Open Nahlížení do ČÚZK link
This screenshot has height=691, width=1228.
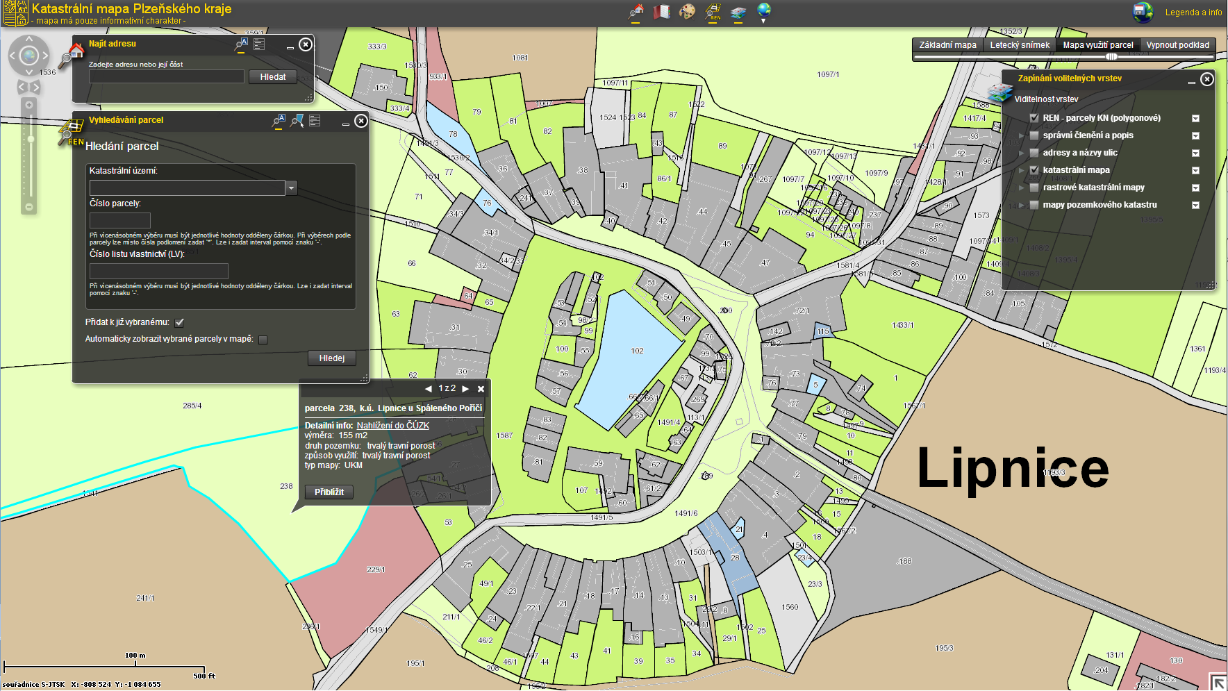[x=393, y=426]
